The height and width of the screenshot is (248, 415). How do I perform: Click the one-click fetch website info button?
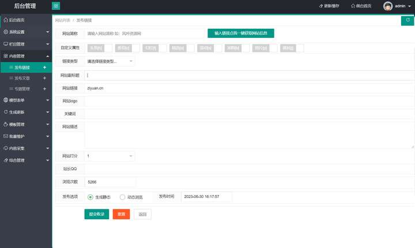coord(241,33)
